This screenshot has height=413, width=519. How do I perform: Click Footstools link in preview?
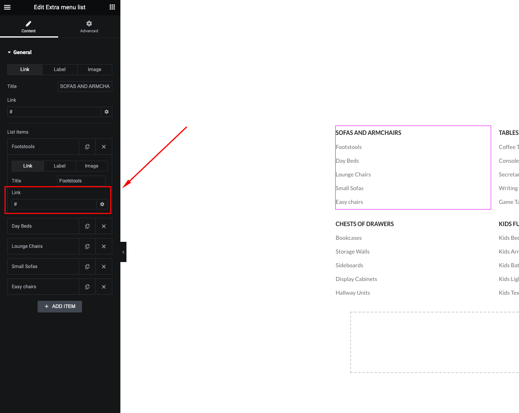coord(349,147)
